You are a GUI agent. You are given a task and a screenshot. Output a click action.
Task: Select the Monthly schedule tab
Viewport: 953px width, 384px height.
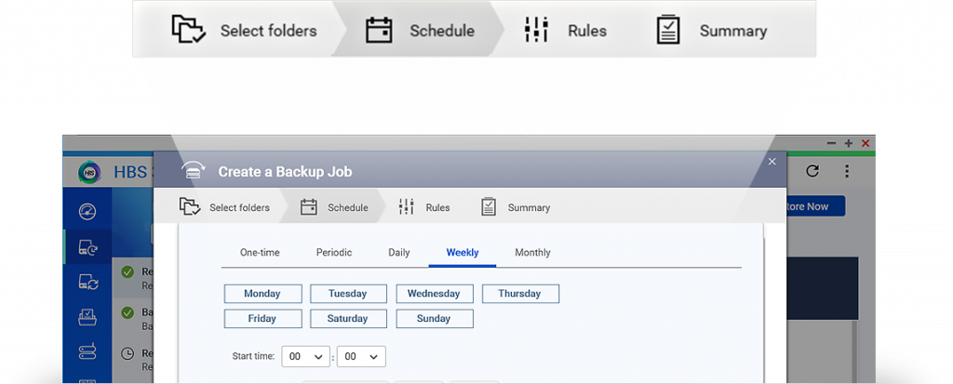tap(532, 253)
